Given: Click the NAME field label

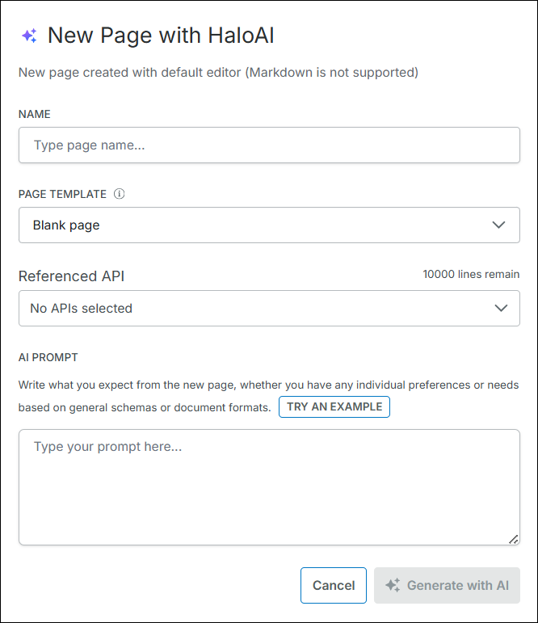Looking at the screenshot, I should click(x=35, y=115).
